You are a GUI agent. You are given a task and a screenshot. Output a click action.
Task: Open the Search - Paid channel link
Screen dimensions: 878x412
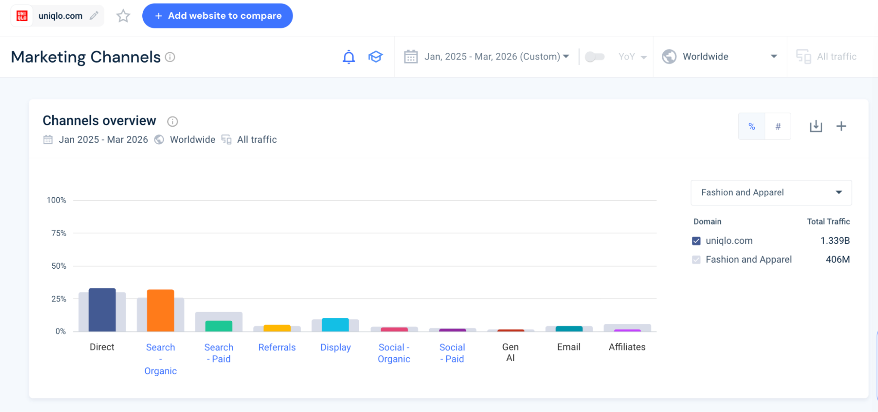click(x=219, y=353)
